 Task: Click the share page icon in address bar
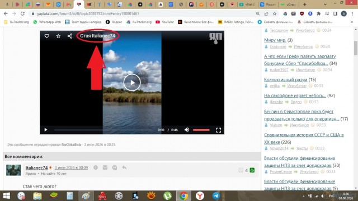pyautogui.click(x=266, y=13)
